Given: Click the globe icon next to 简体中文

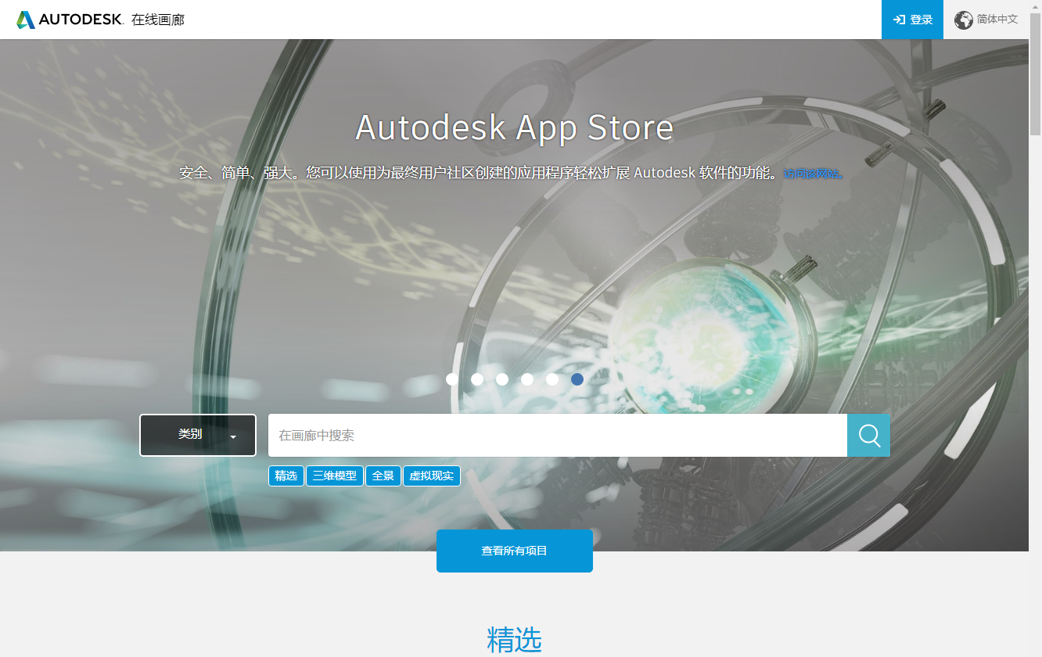Looking at the screenshot, I should point(964,20).
